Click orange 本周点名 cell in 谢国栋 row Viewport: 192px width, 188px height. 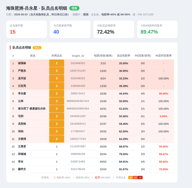pyautogui.click(x=56, y=63)
